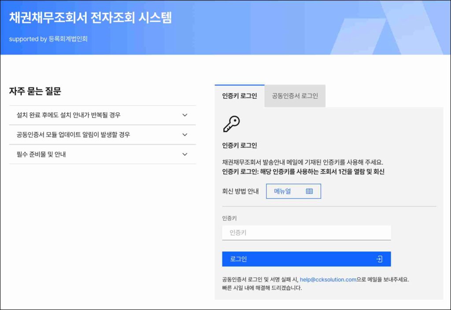Expand chevron beside 필수 준비물 및 안내
The height and width of the screenshot is (310, 451).
185,154
